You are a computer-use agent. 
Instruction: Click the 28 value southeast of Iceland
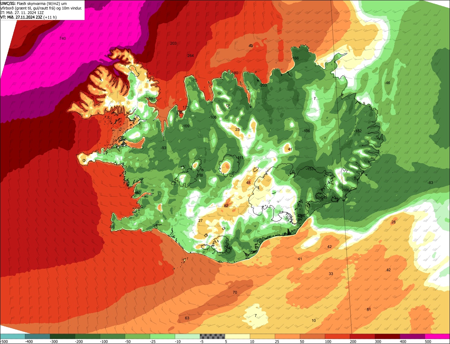(393, 222)
